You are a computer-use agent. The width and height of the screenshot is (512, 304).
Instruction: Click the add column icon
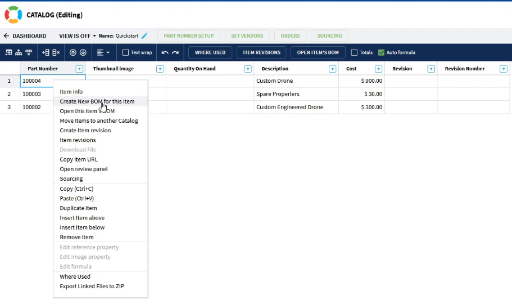click(x=46, y=52)
